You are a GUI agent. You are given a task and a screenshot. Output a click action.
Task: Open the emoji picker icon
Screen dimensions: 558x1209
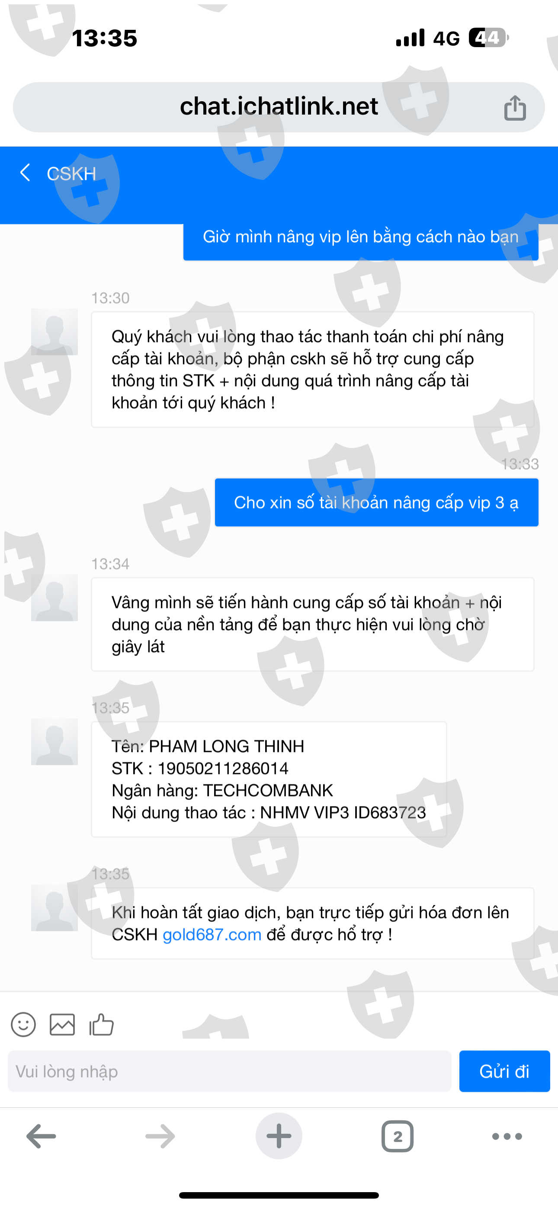[23, 1024]
